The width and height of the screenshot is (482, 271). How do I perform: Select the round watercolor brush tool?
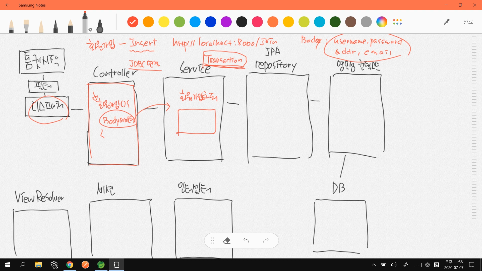[11, 26]
